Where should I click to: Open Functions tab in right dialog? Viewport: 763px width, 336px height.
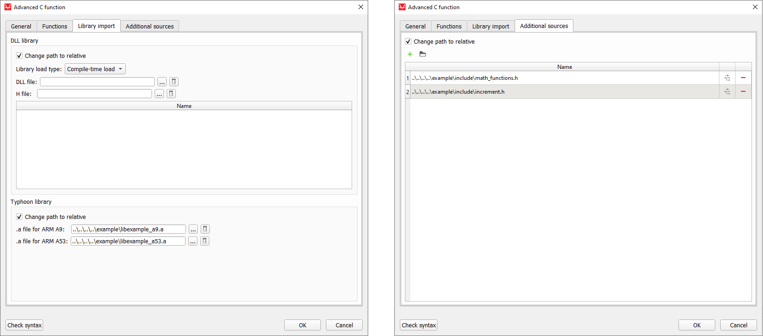pyautogui.click(x=449, y=26)
